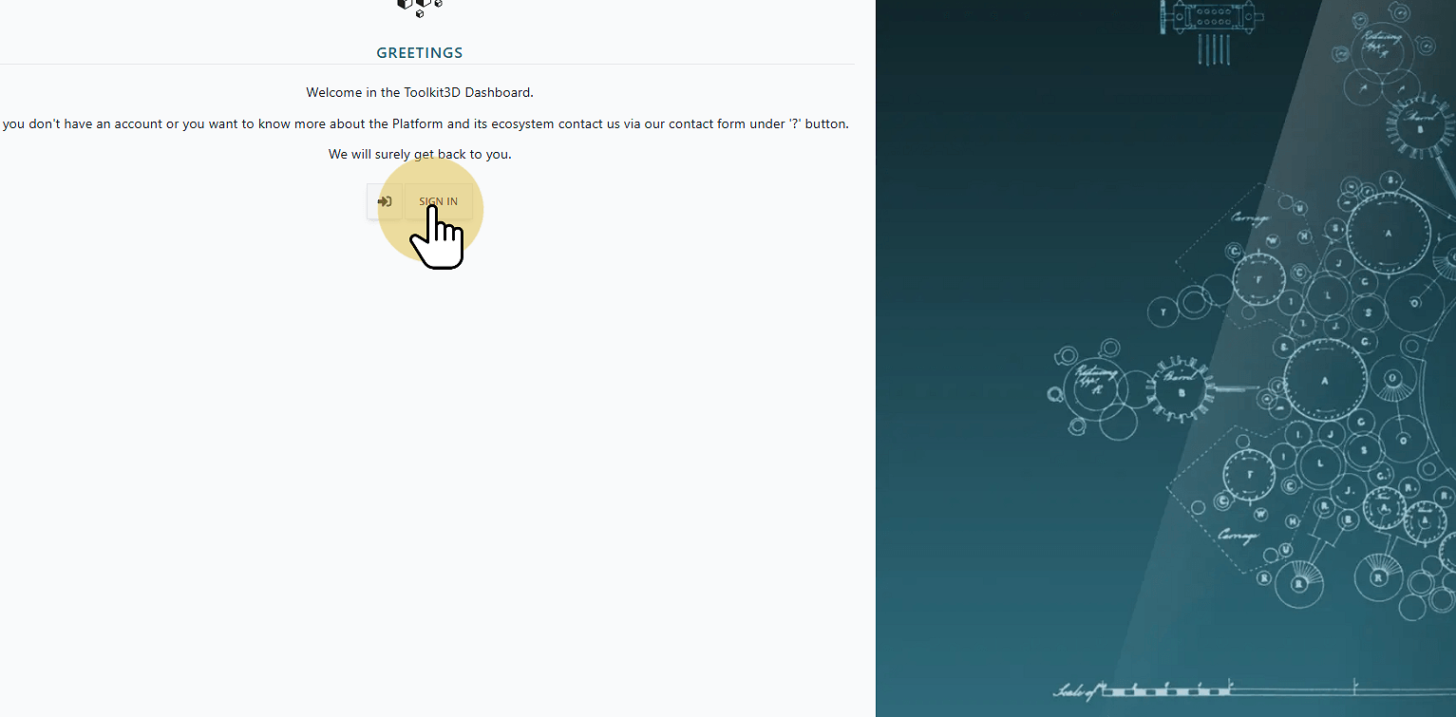Image resolution: width=1456 pixels, height=717 pixels.
Task: Click the sign-in arrow icon button
Action: (385, 201)
